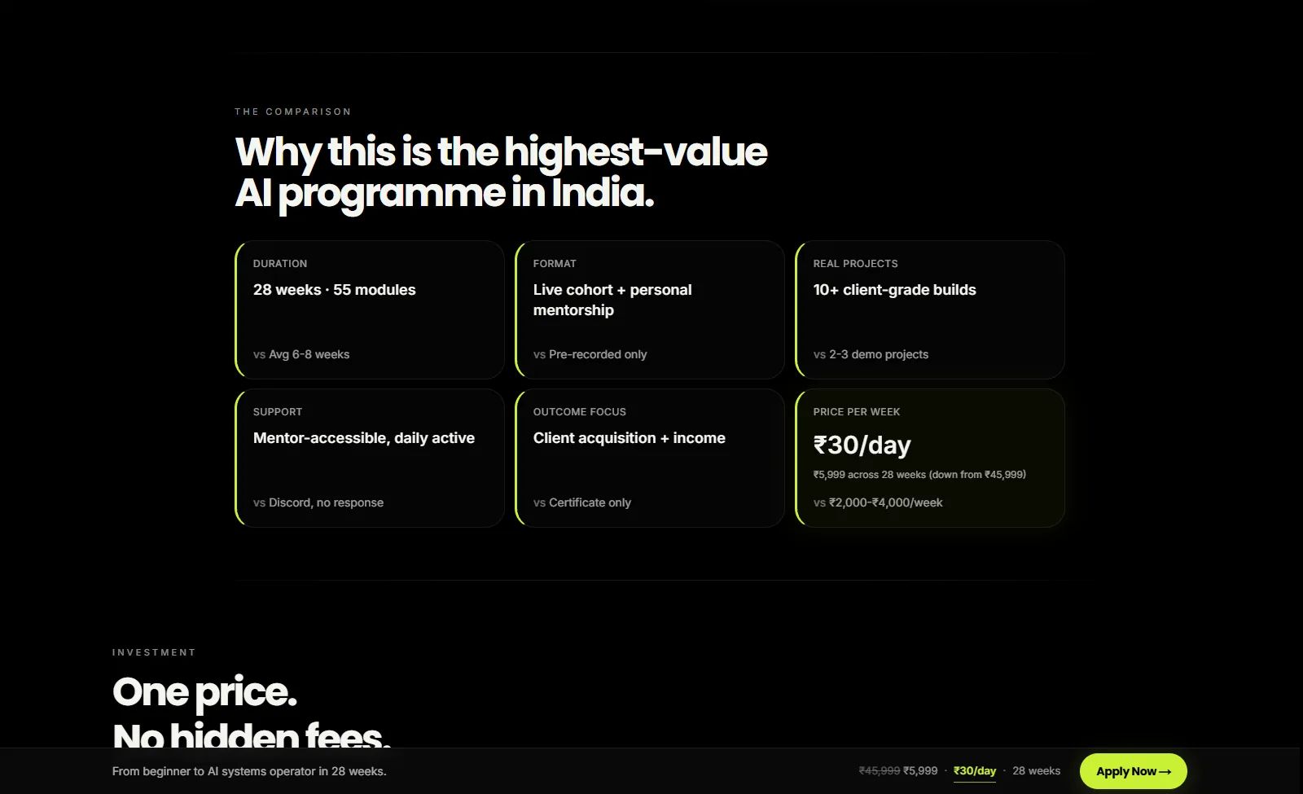The image size is (1303, 794).
Task: Click the INVESTMENT section label
Action: 154,652
